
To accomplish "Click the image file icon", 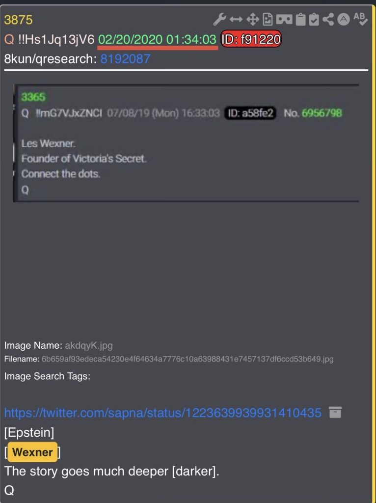I will pos(268,20).
